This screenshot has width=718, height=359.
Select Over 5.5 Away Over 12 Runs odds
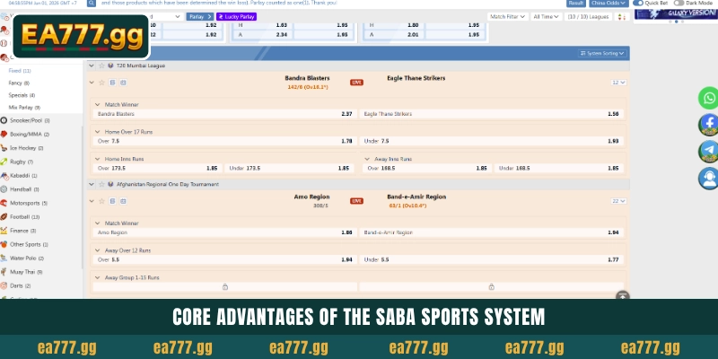pyautogui.click(x=223, y=259)
